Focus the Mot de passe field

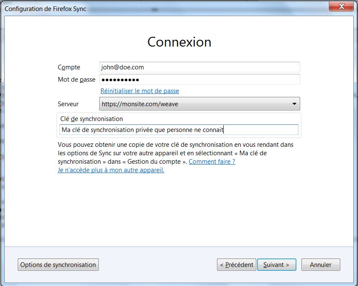199,80
